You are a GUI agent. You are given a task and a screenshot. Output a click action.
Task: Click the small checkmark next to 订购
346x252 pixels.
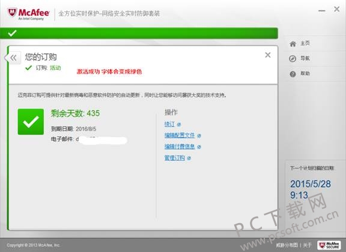[29, 67]
